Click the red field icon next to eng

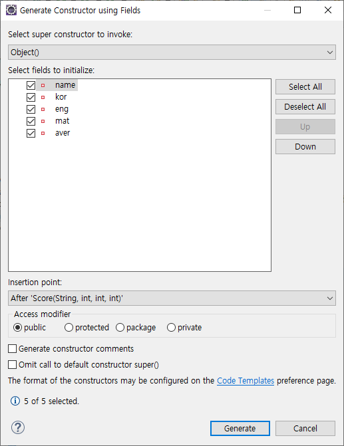[43, 109]
